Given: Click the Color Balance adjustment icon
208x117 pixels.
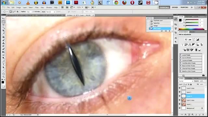Looking at the screenshot, I should (x=190, y=45).
